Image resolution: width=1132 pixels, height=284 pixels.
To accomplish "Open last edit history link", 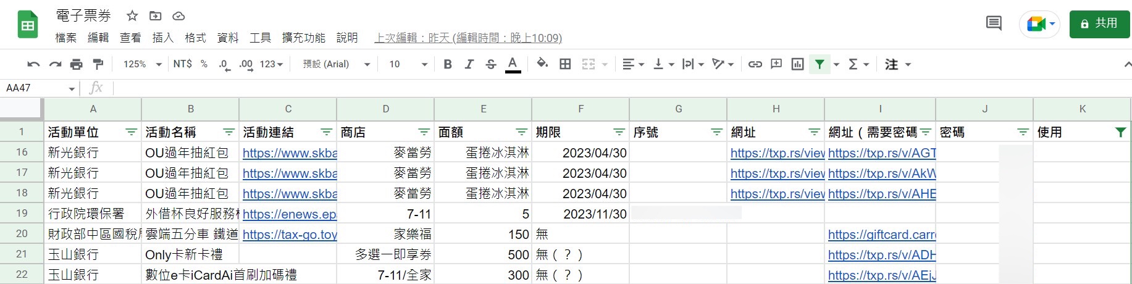I will pos(468,38).
